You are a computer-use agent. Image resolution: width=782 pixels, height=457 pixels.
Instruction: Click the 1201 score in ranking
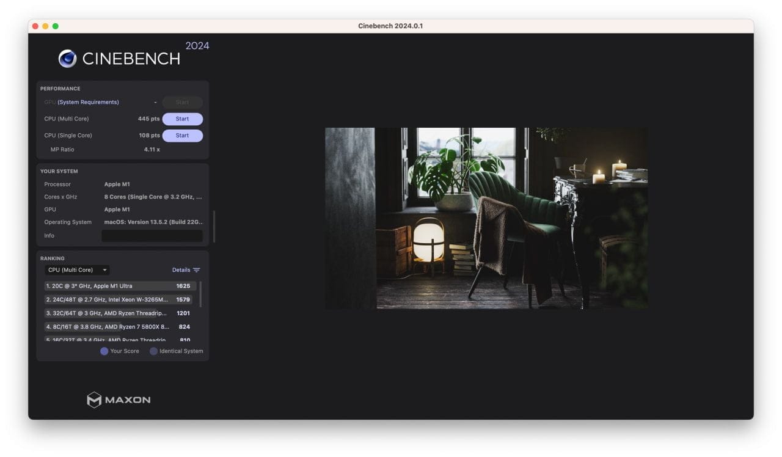pyautogui.click(x=183, y=313)
